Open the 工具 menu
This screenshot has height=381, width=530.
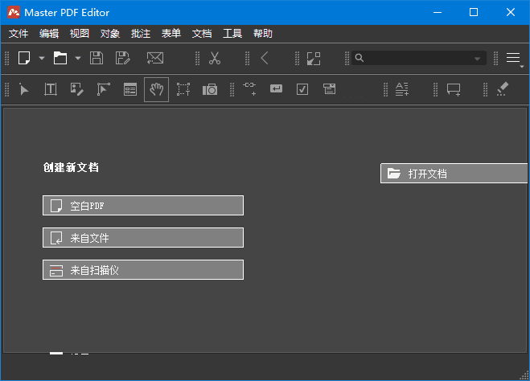(232, 34)
